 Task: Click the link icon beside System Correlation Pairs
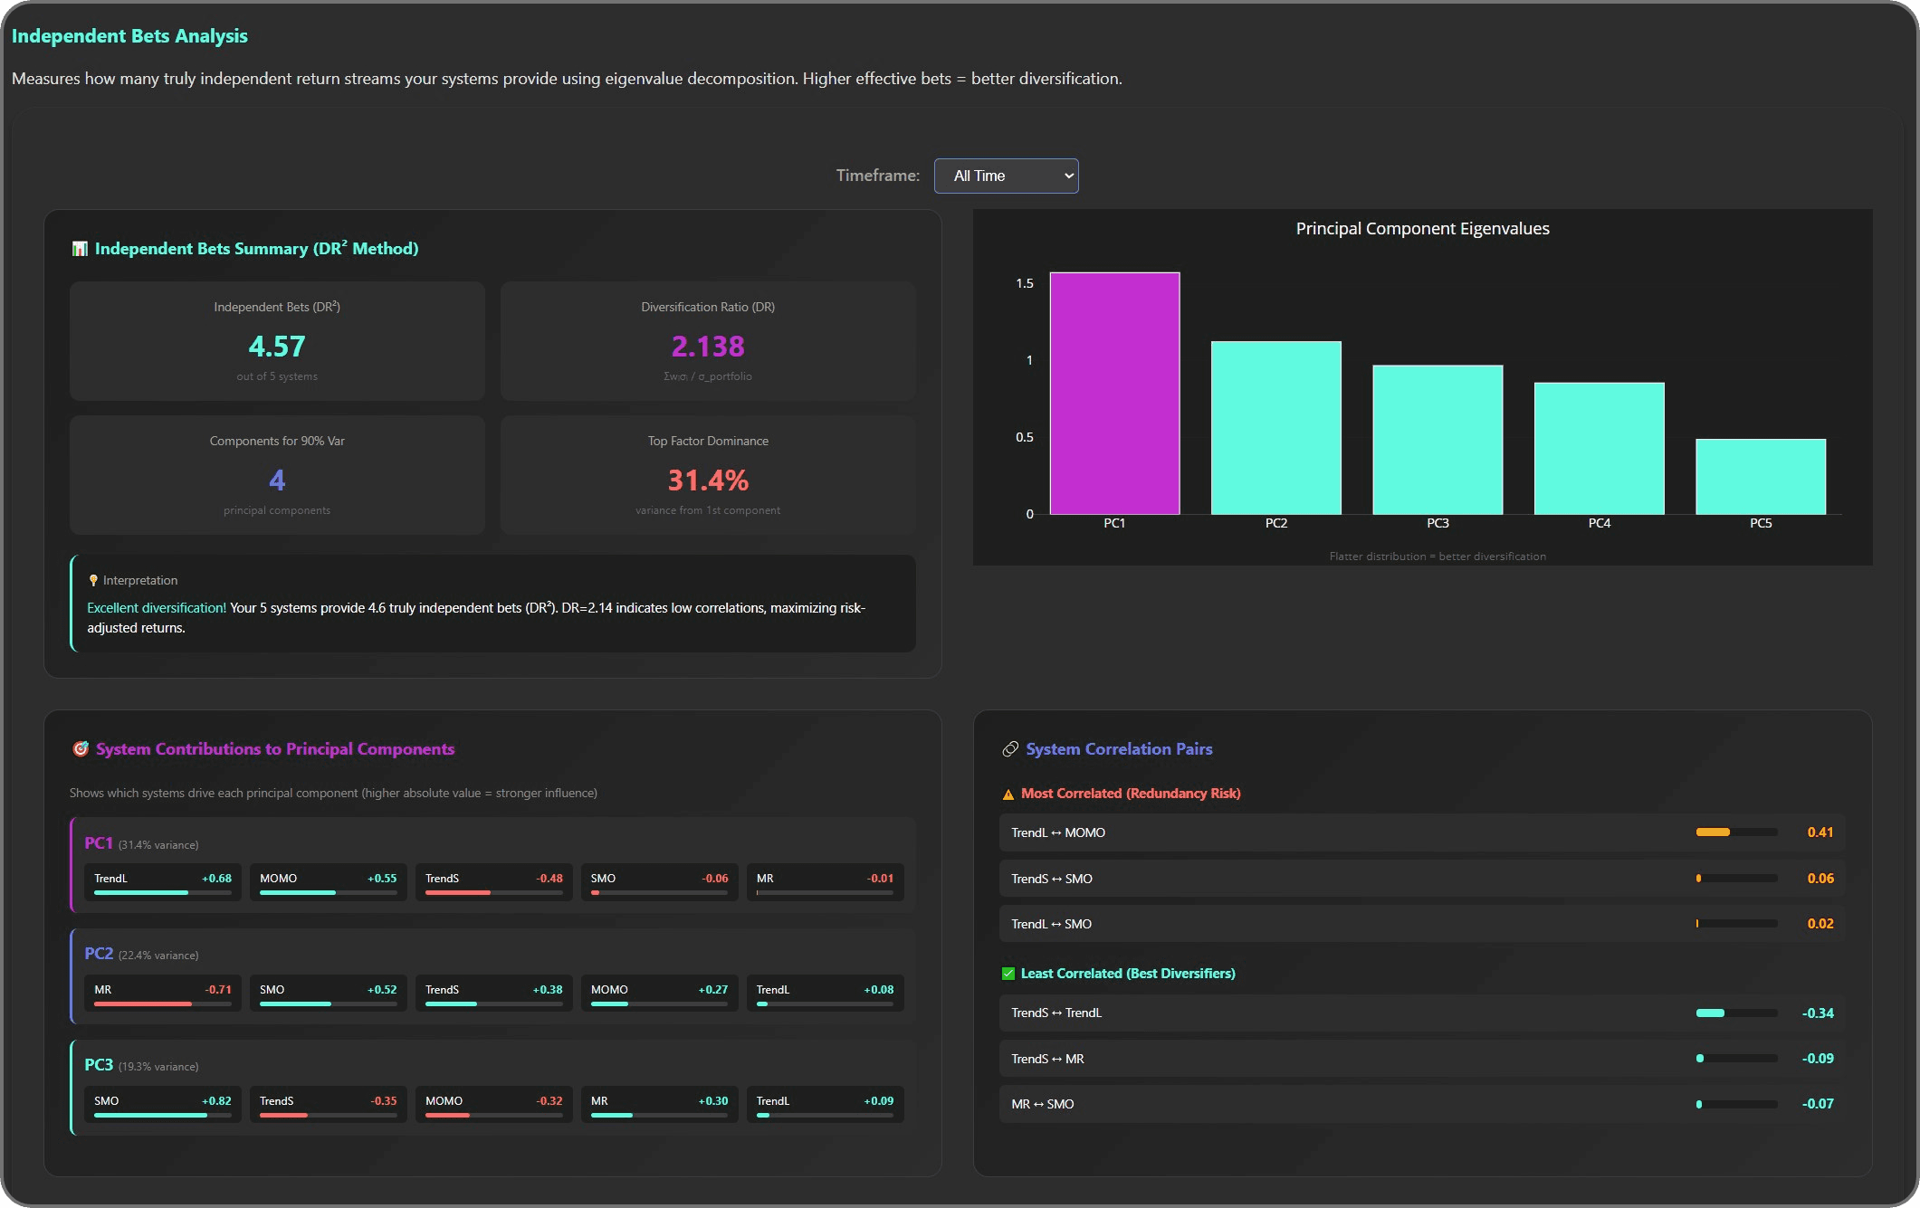(1010, 749)
